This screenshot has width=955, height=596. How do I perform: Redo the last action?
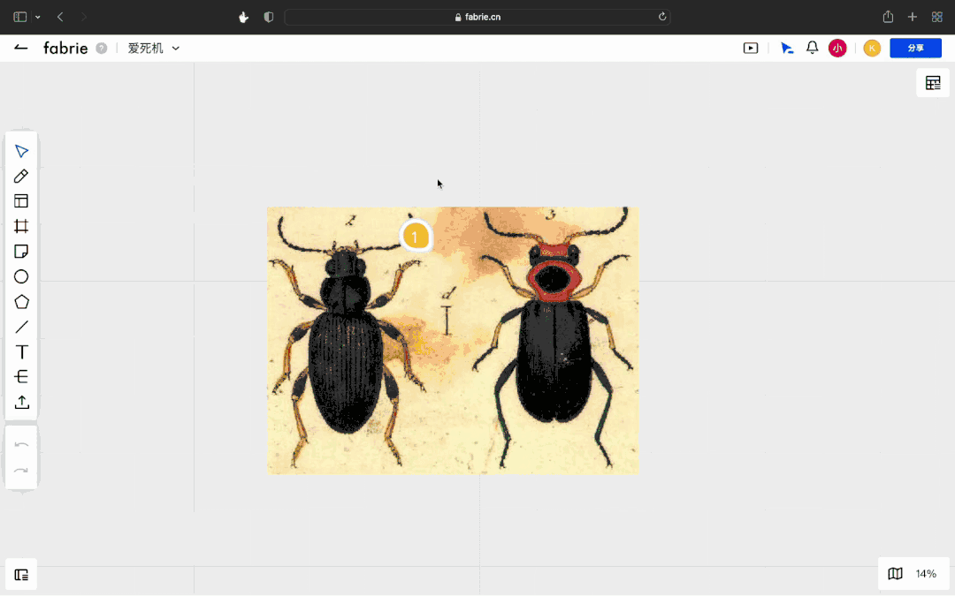21,471
